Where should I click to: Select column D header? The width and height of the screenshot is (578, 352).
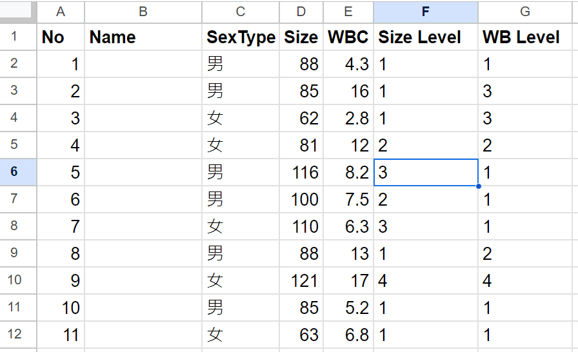click(301, 11)
